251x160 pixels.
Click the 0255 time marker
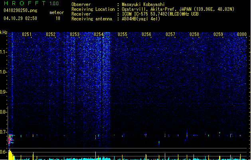[x=123, y=34]
